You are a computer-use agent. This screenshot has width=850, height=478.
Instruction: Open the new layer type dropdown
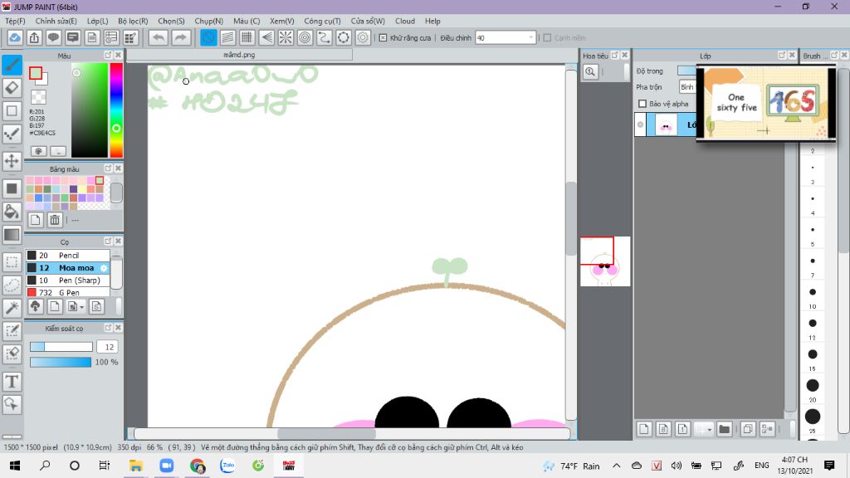pos(709,429)
